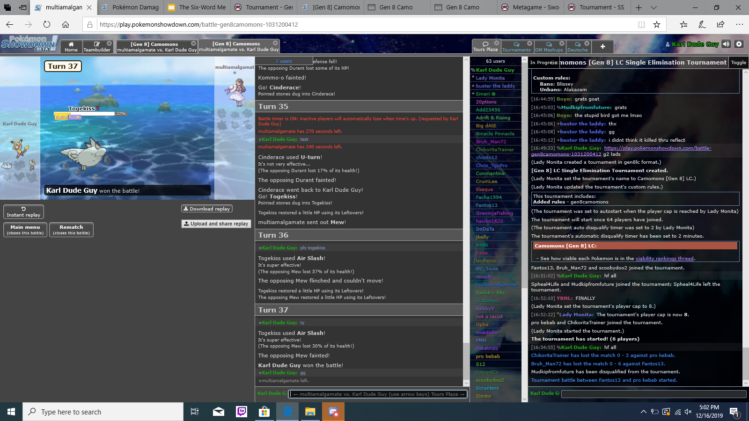Viewport: 749px width, 421px height.
Task: Open a new browser tab
Action: (x=639, y=7)
